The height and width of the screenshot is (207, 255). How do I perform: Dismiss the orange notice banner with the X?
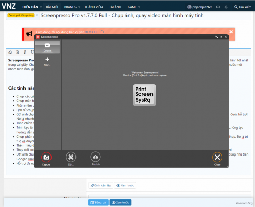(x=231, y=32)
